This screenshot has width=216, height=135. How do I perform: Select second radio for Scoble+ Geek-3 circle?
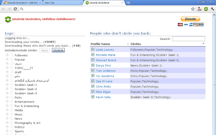(x=12, y=93)
